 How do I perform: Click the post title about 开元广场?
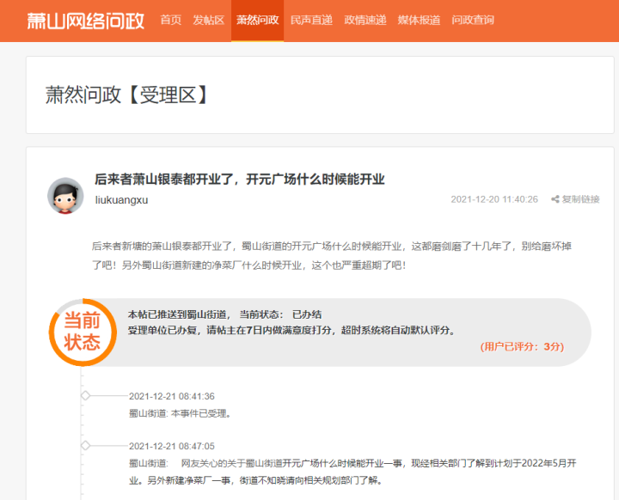[x=240, y=180]
